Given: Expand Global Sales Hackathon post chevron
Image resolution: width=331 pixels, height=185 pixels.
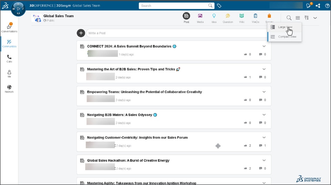Looking at the screenshot, I should (264, 160).
